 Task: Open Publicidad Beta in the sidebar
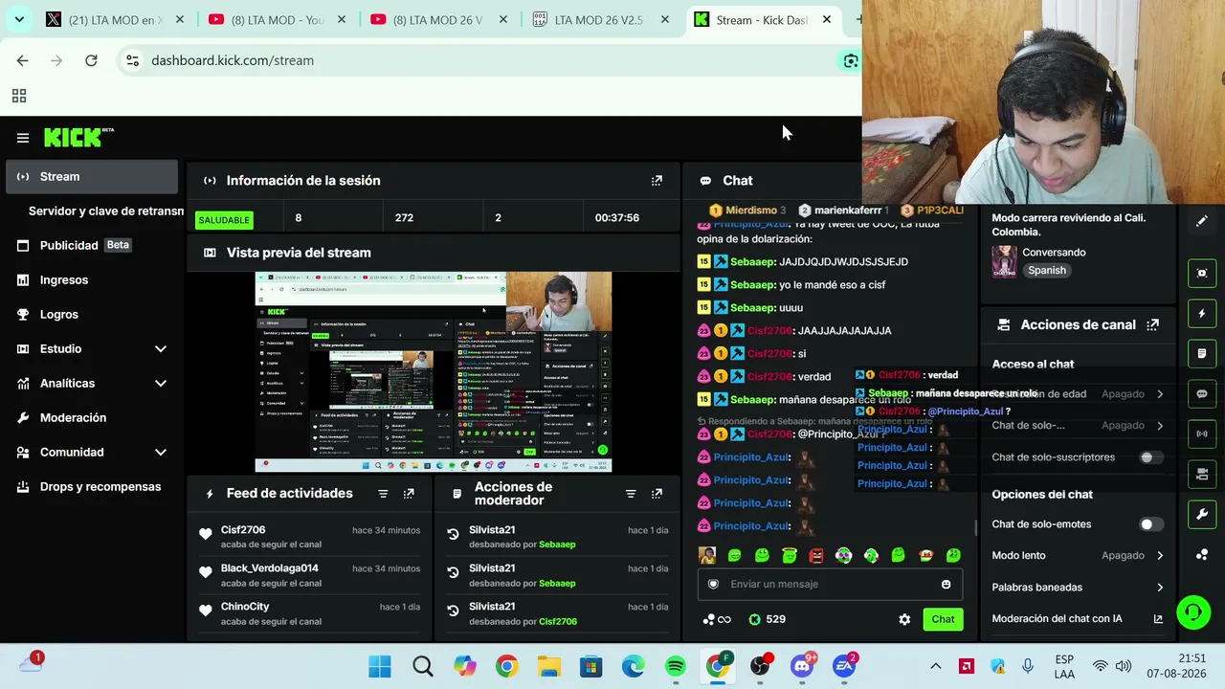92,245
